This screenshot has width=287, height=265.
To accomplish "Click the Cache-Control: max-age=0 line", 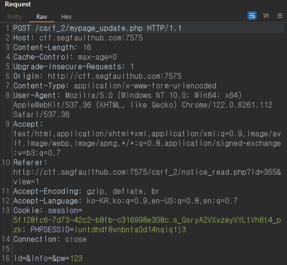I will tap(65, 57).
